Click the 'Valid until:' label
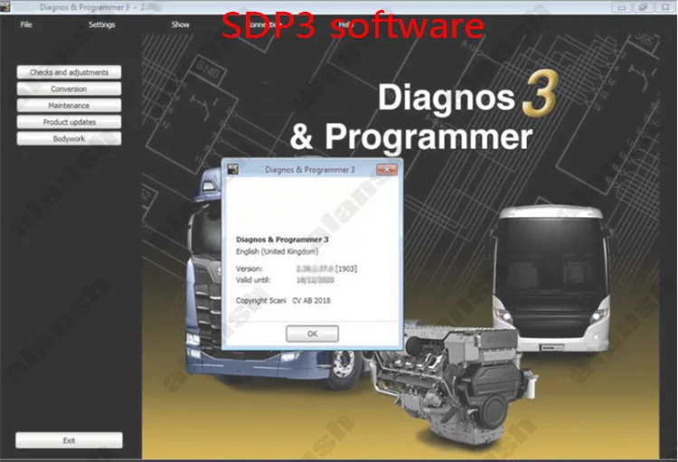Screen dimensions: 678x462 [x=253, y=280]
